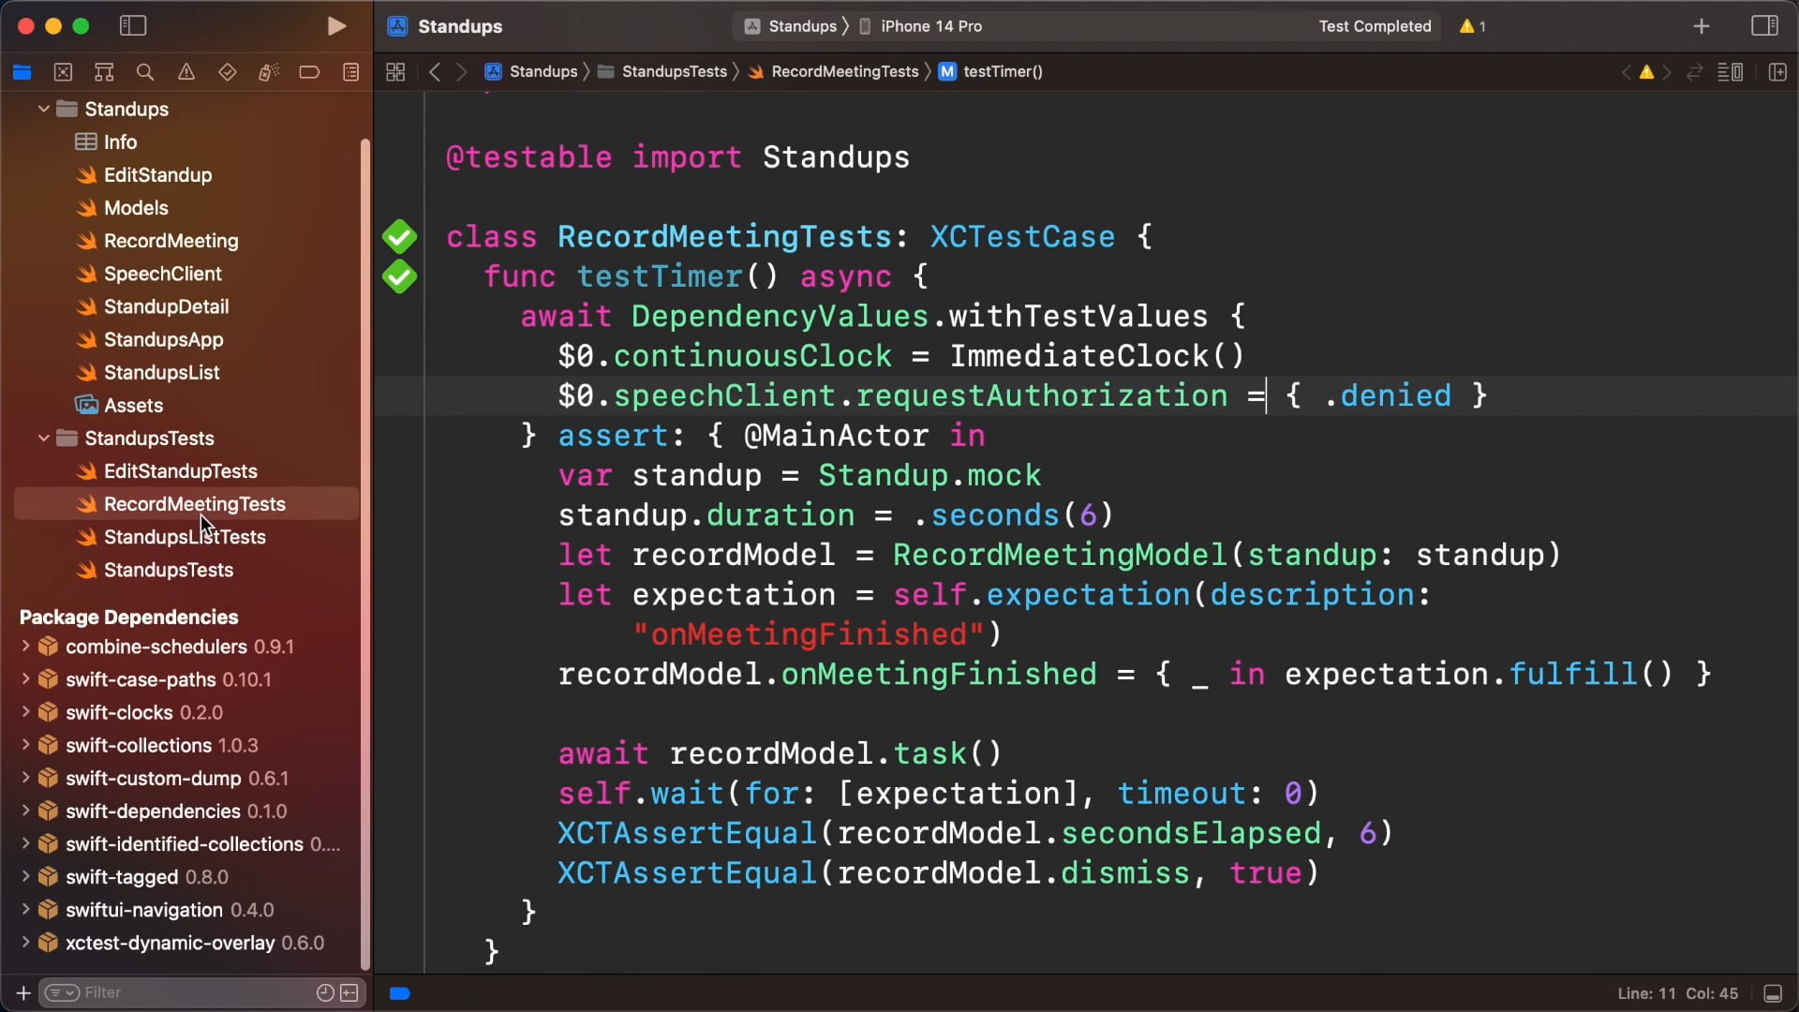Screen dimensions: 1799x1012
Task: Click the toolbar warning count indicator
Action: pyautogui.click(x=1472, y=26)
